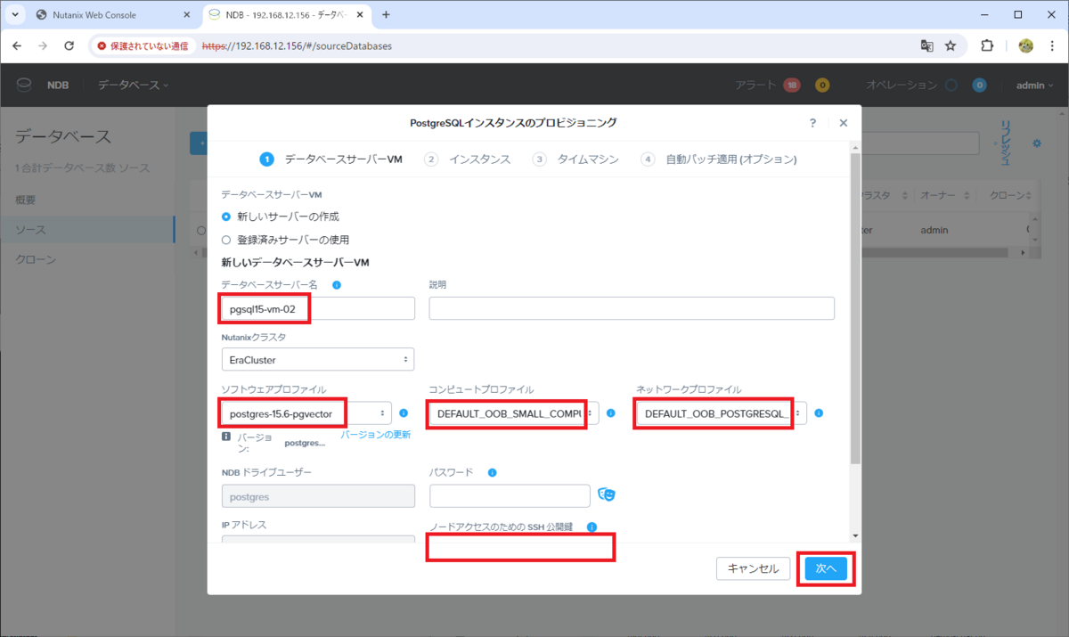The height and width of the screenshot is (637, 1069).
Task: Sort by オーナー column in background table
Action: pyautogui.click(x=943, y=195)
